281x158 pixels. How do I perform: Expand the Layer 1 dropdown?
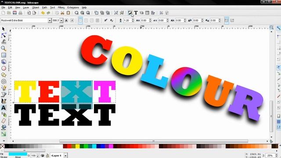pos(65,155)
